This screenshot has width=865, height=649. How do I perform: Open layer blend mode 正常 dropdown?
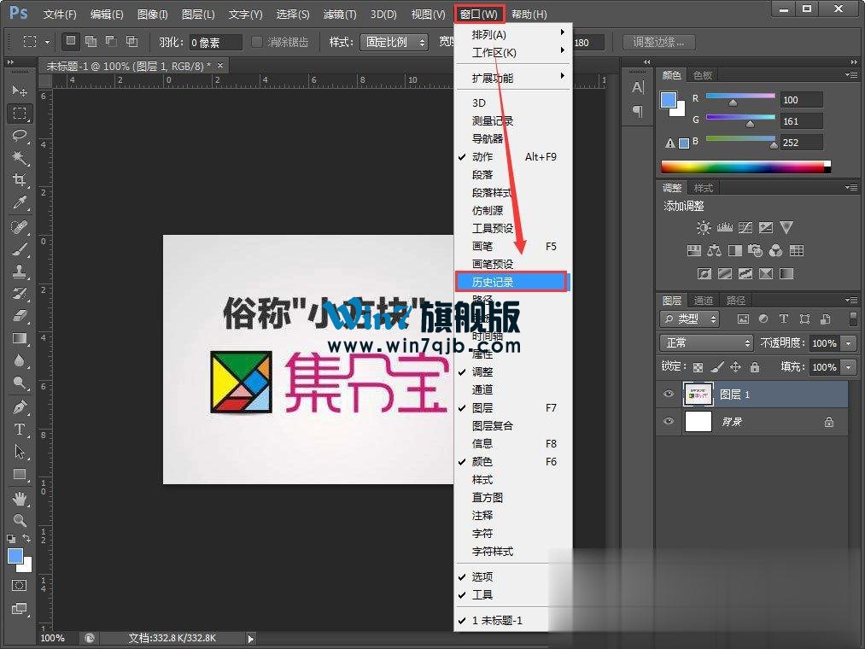point(706,342)
